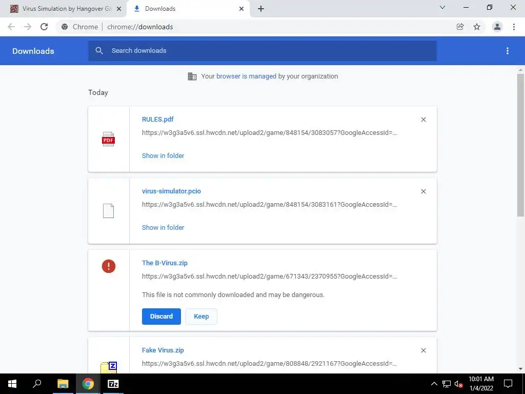The width and height of the screenshot is (525, 394).
Task: Open the Windows Start menu
Action: click(x=12, y=384)
